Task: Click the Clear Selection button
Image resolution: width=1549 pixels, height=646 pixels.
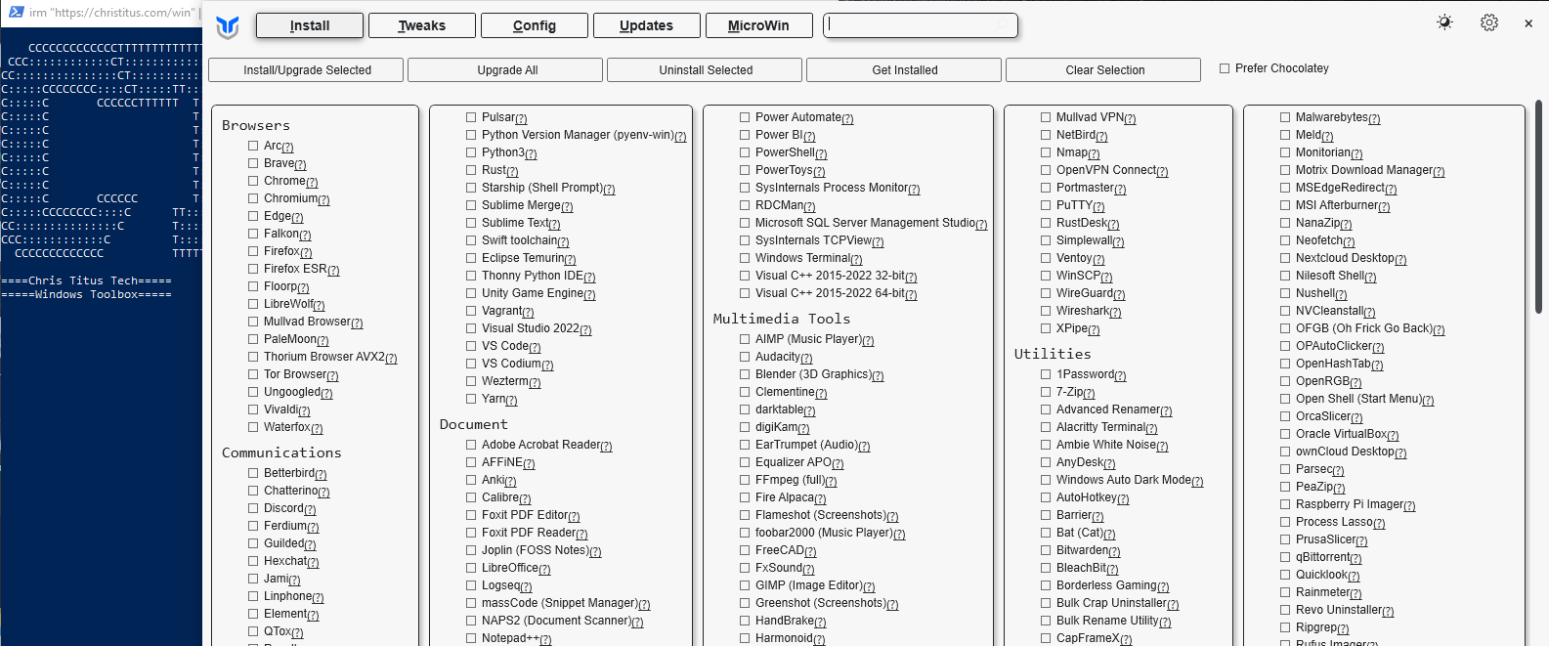Action: [x=1104, y=70]
